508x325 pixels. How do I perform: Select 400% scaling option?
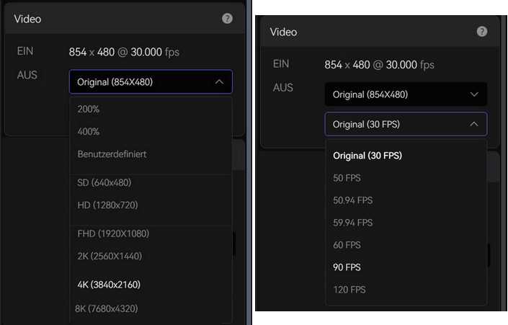coord(151,132)
